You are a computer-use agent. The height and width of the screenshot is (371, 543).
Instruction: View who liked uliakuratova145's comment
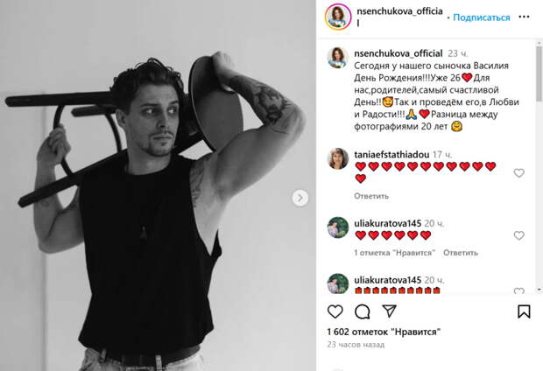tap(394, 253)
